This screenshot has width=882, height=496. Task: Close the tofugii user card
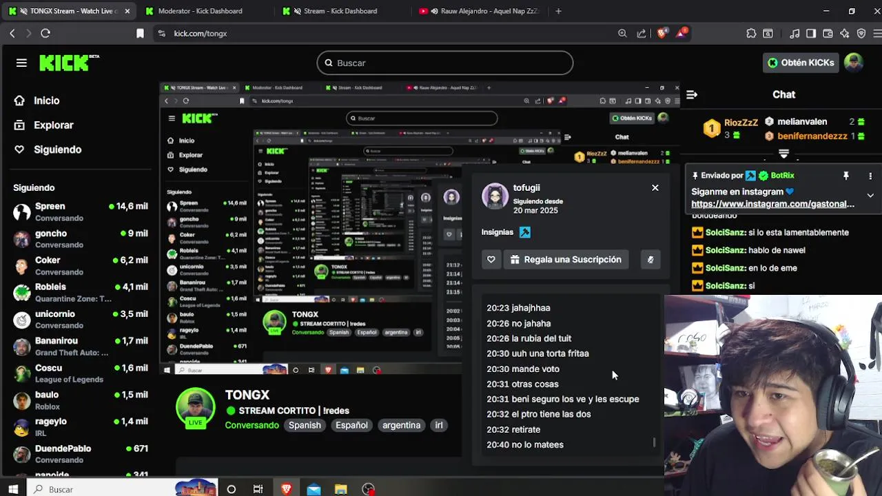[655, 187]
